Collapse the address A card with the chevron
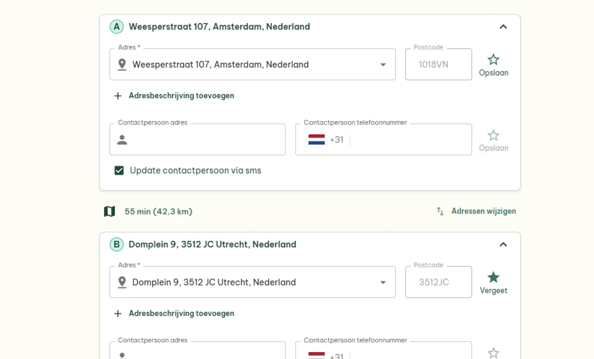 (x=503, y=27)
